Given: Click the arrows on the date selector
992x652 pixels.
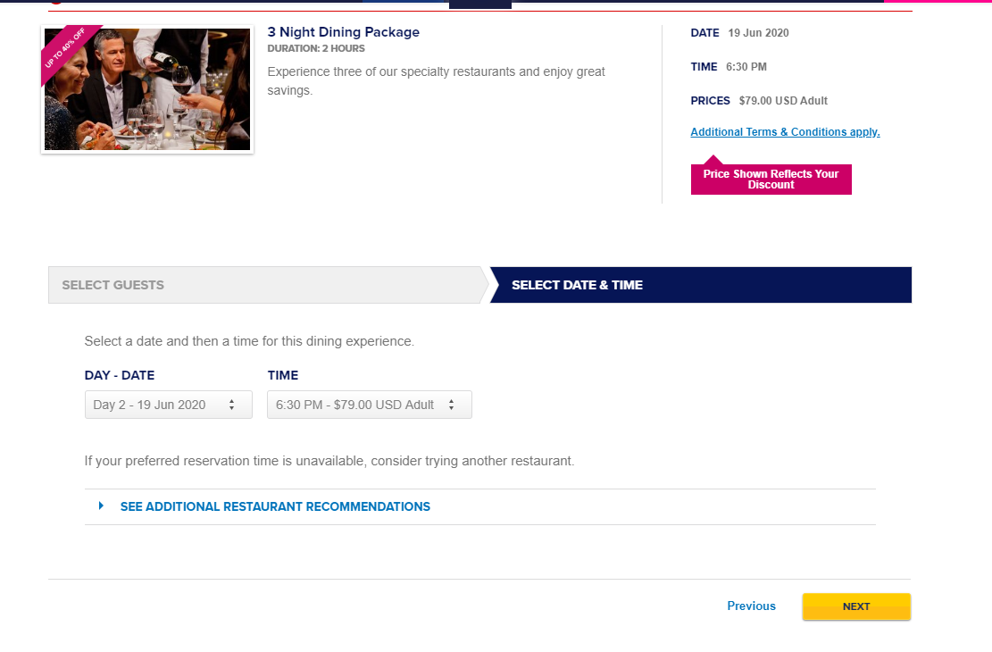Looking at the screenshot, I should (231, 405).
